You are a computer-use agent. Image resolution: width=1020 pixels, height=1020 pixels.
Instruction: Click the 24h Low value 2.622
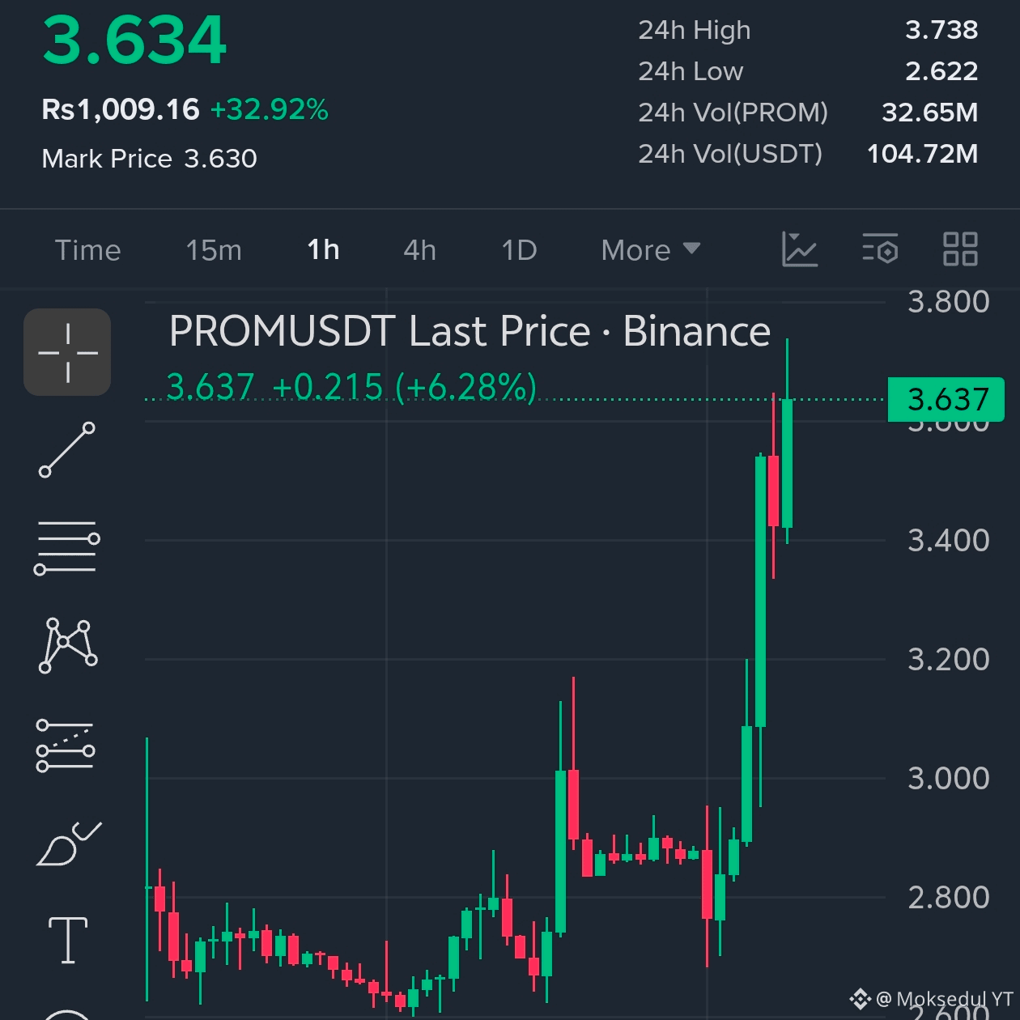(x=941, y=71)
